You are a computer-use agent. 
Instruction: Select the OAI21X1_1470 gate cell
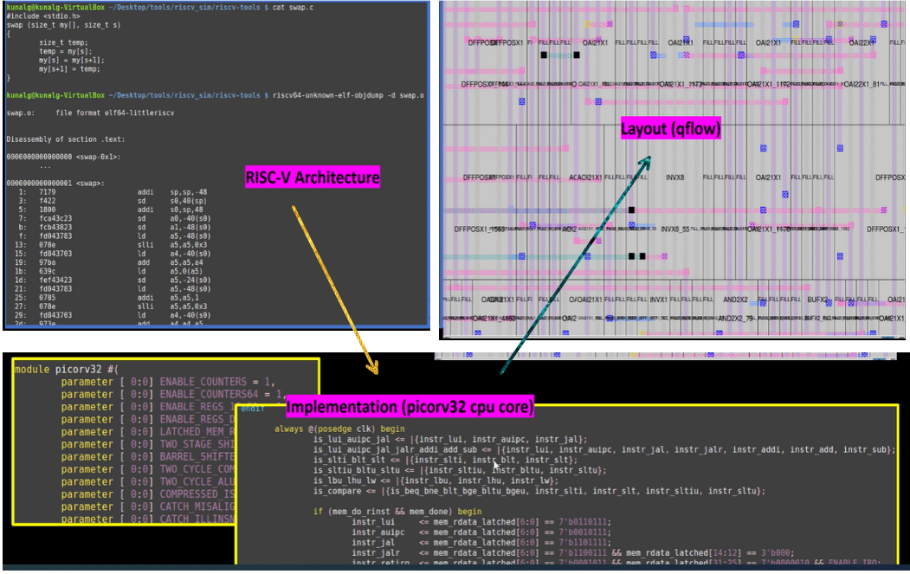coord(765,229)
